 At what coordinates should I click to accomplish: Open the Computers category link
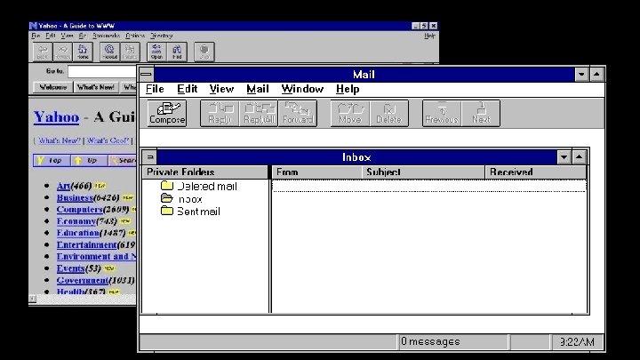[79, 210]
